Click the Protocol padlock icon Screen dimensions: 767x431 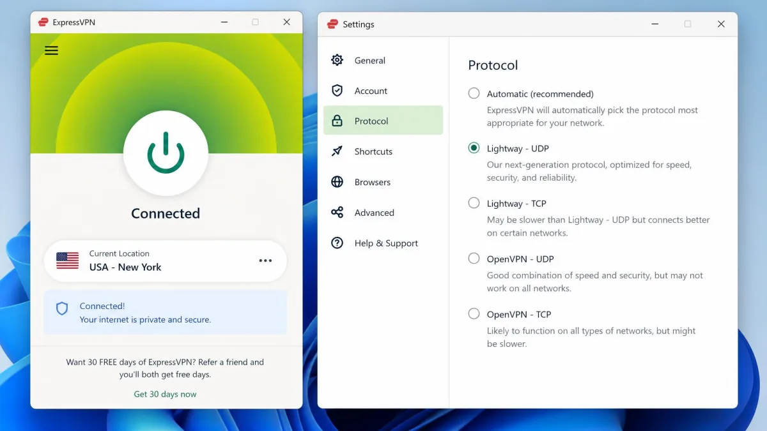[337, 121]
